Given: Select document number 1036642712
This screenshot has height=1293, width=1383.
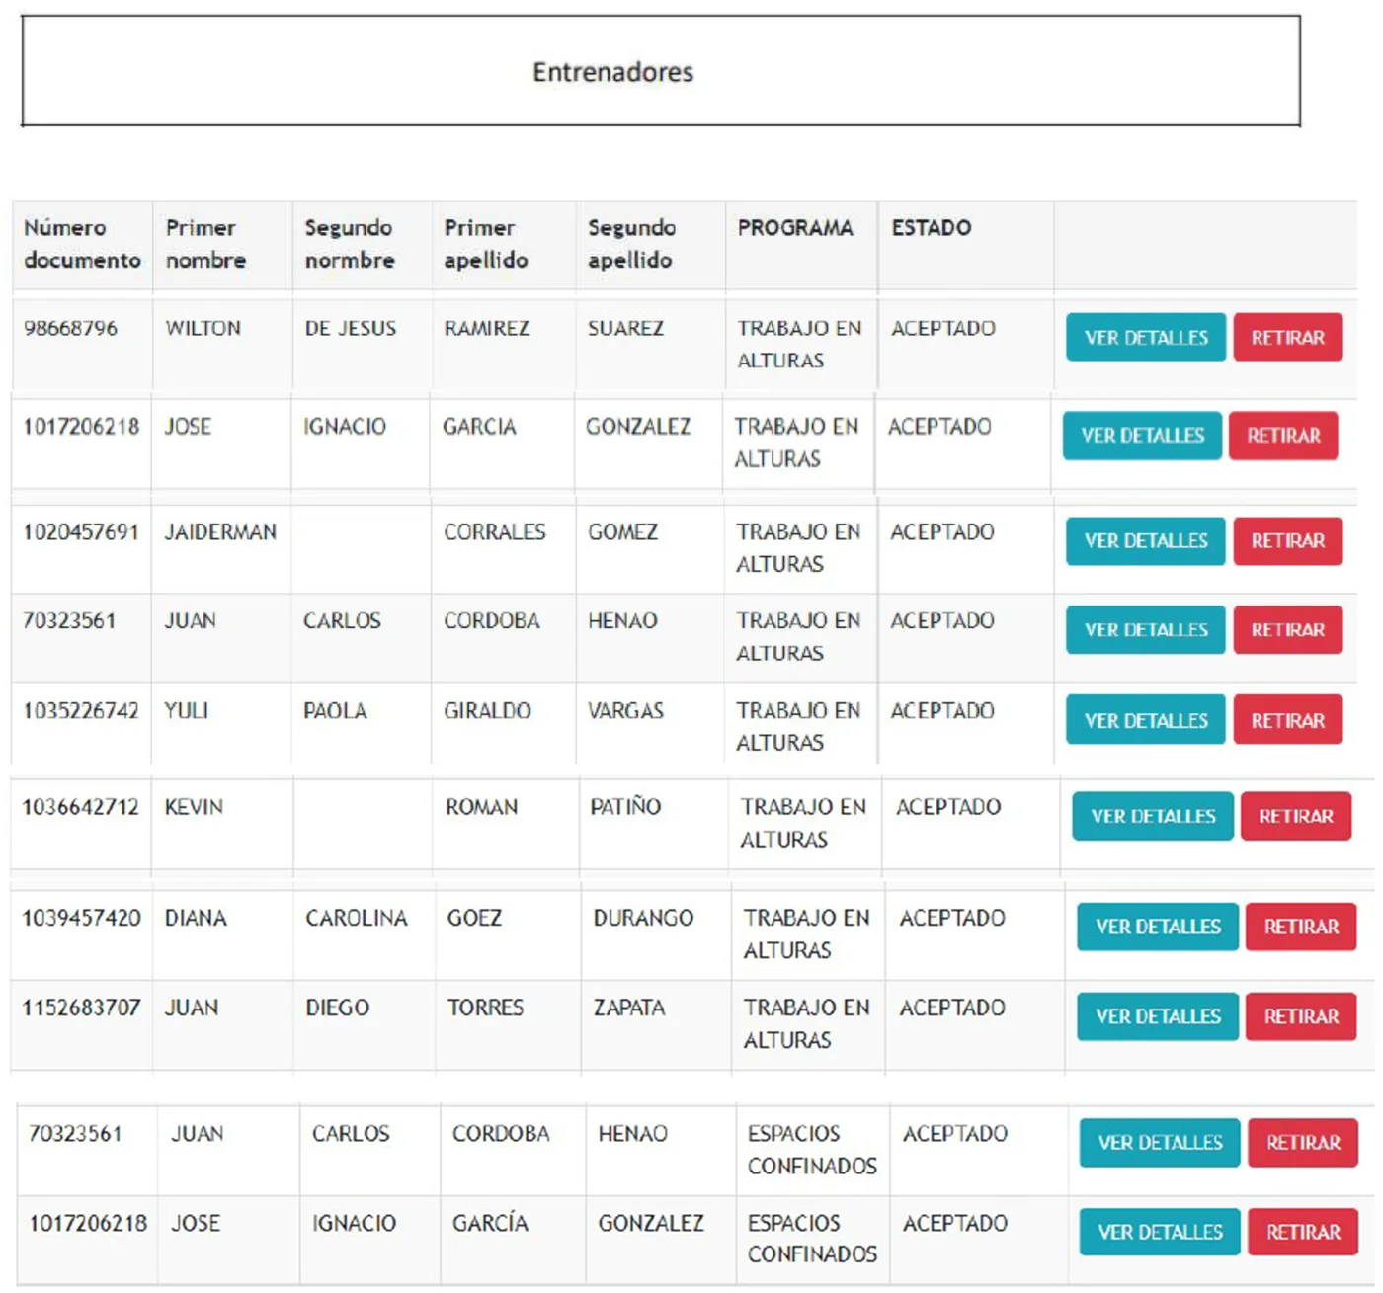Looking at the screenshot, I should tap(81, 807).
